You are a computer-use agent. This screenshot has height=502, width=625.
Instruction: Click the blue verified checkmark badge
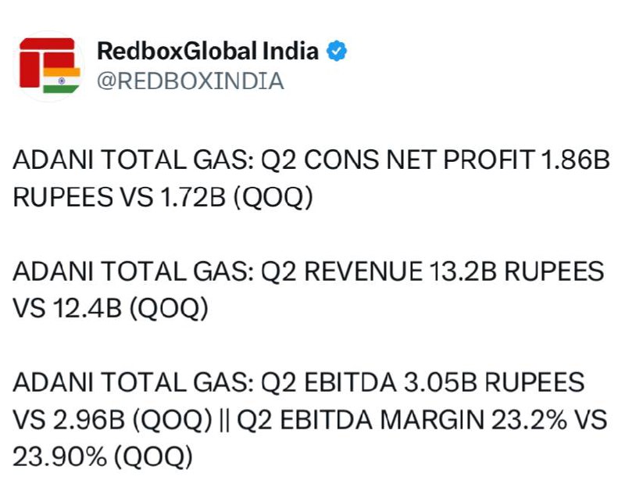pyautogui.click(x=337, y=51)
